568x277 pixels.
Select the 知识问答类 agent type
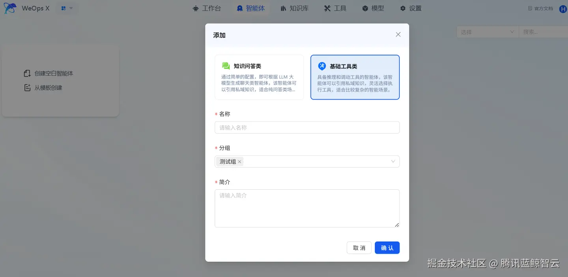coord(259,77)
